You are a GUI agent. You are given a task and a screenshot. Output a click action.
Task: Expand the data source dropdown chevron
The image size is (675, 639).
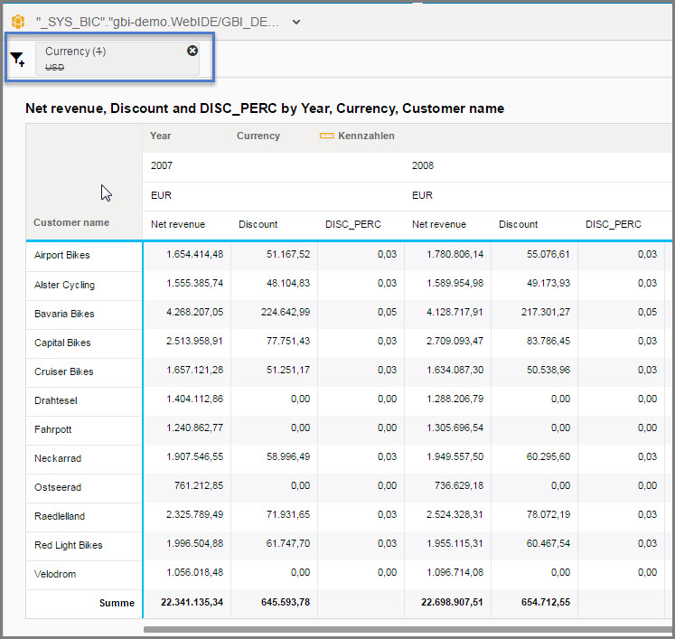[x=297, y=22]
